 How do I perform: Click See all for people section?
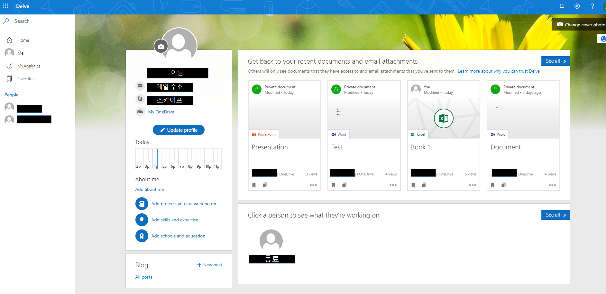[x=555, y=215]
